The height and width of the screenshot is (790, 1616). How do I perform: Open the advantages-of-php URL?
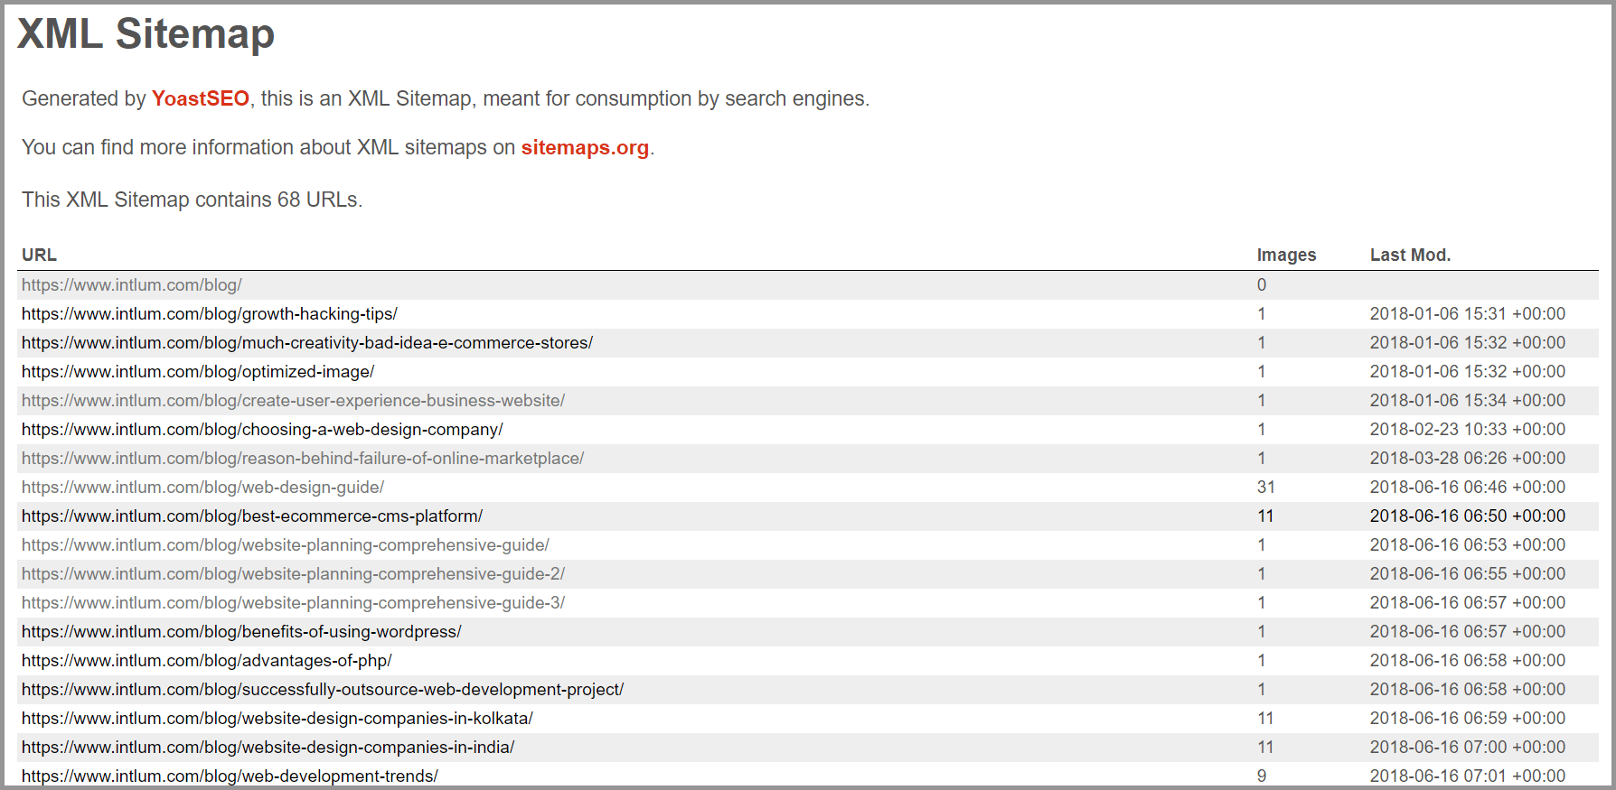pyautogui.click(x=207, y=661)
